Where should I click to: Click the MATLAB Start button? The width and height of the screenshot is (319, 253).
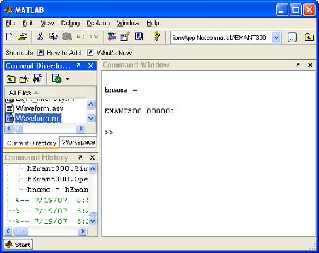click(x=18, y=245)
